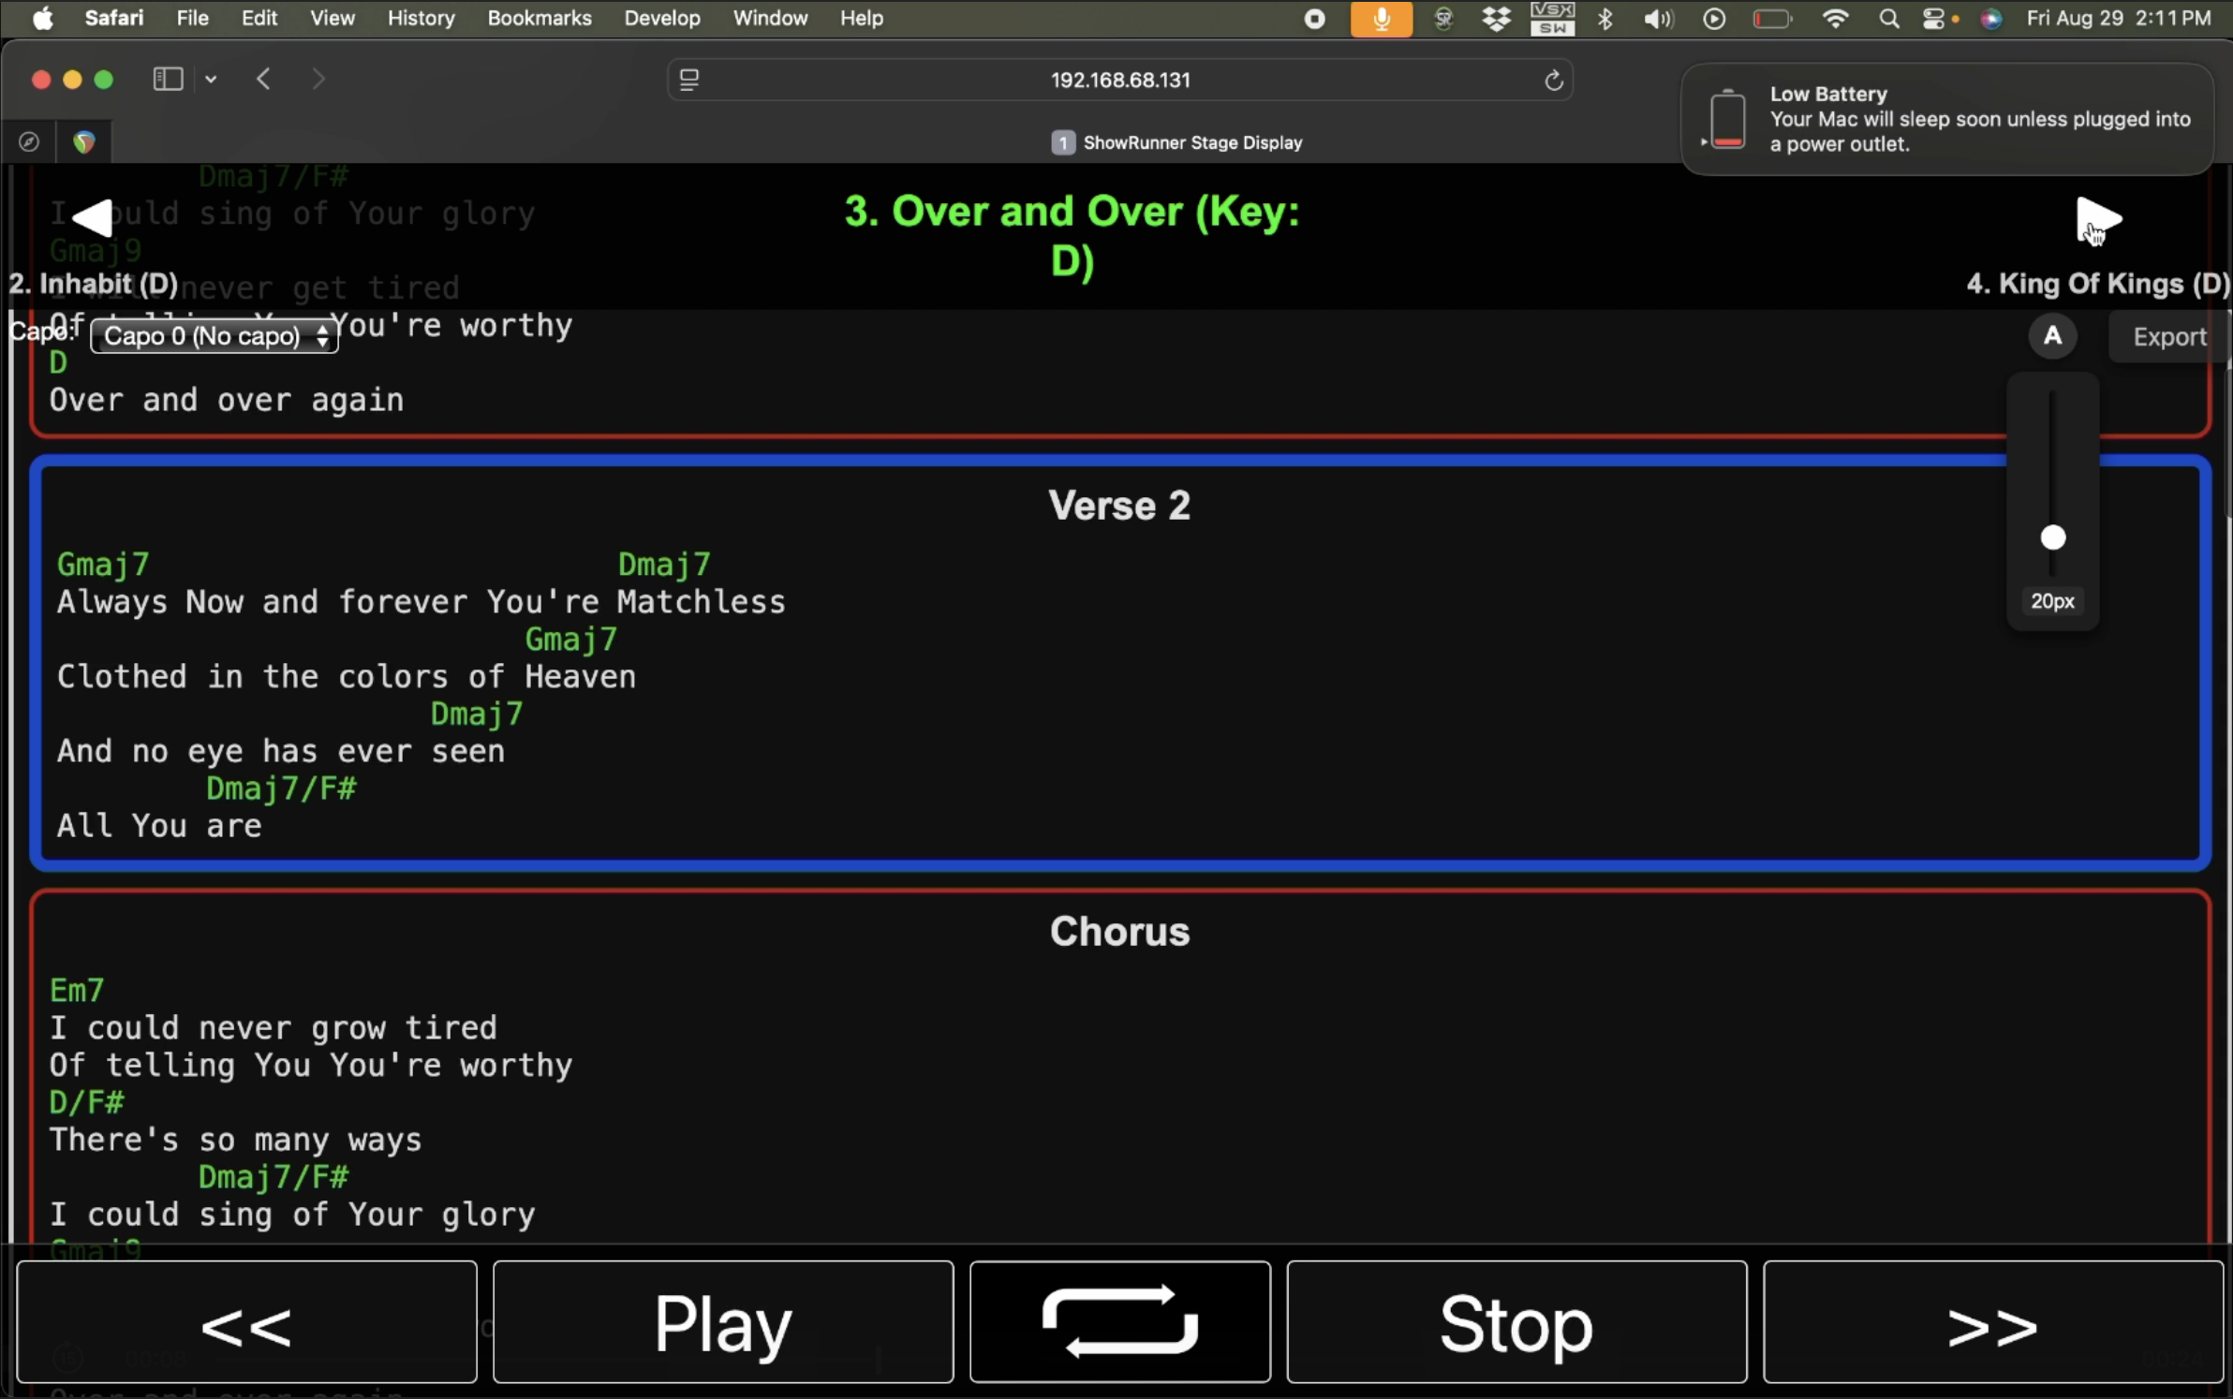Open Dropbox from the menu bar

[x=1497, y=19]
